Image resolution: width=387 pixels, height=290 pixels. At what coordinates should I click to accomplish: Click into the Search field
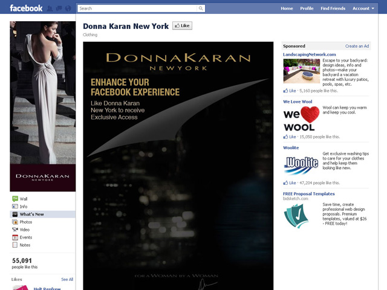(137, 8)
